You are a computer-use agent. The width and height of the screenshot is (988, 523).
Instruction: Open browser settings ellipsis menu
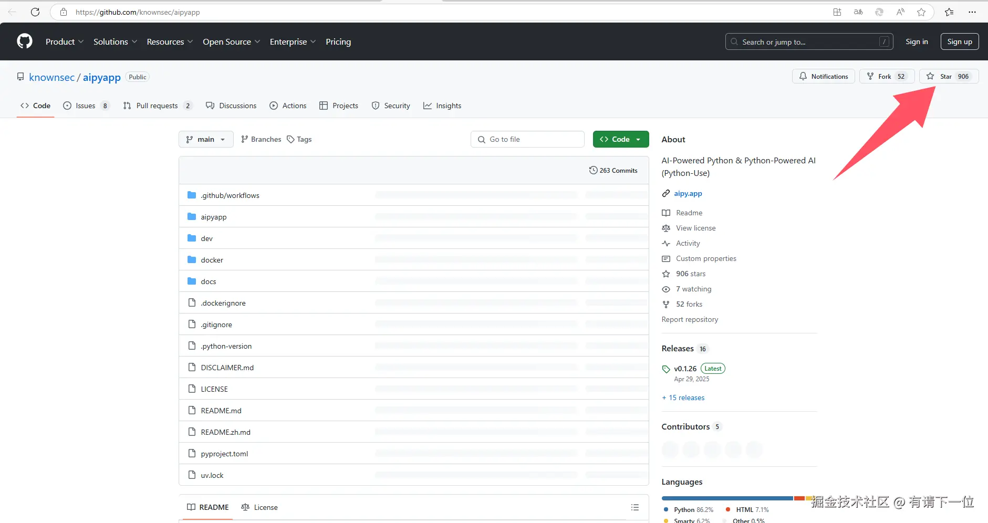click(972, 12)
